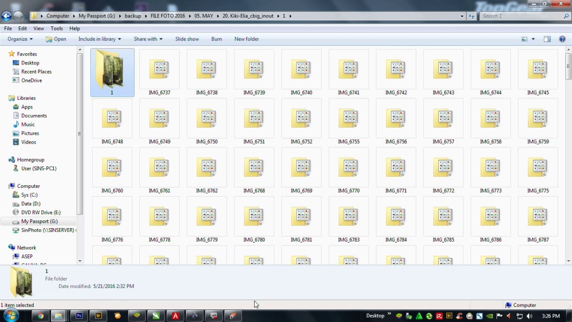Select Recent Places in sidebar
The width and height of the screenshot is (572, 322).
tap(36, 72)
